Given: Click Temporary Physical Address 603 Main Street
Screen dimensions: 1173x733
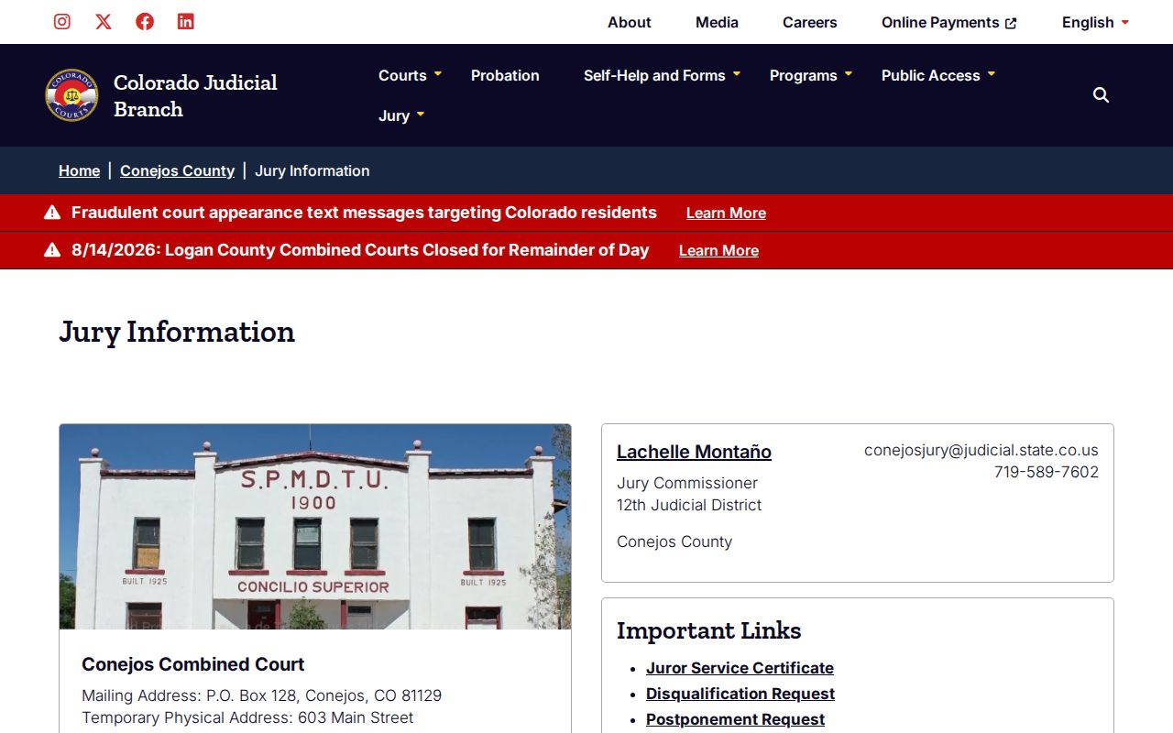Looking at the screenshot, I should coord(247,717).
